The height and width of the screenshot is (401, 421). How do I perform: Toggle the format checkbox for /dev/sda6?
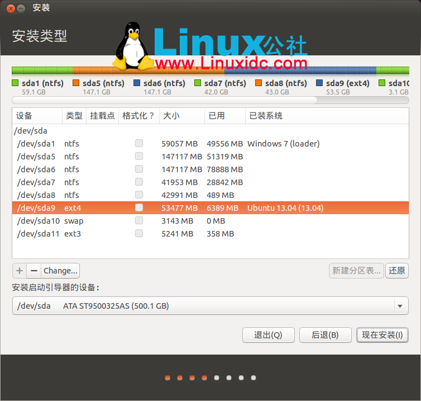(139, 169)
